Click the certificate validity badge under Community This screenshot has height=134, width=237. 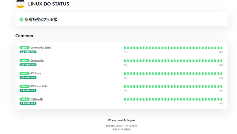pos(28,65)
